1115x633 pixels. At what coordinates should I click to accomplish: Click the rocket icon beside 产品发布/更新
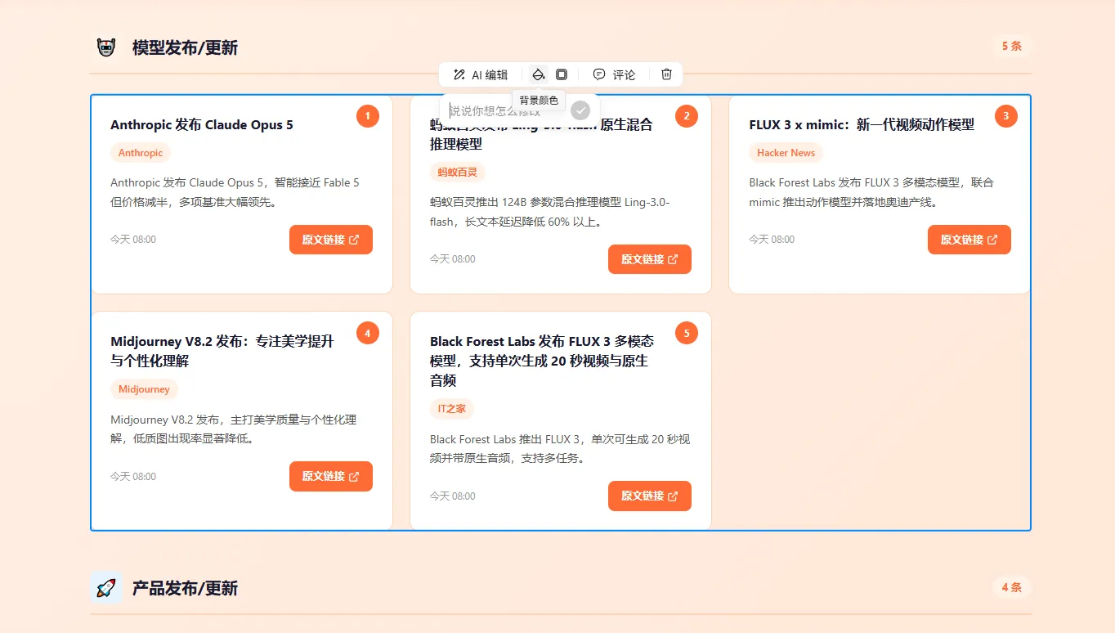point(106,587)
